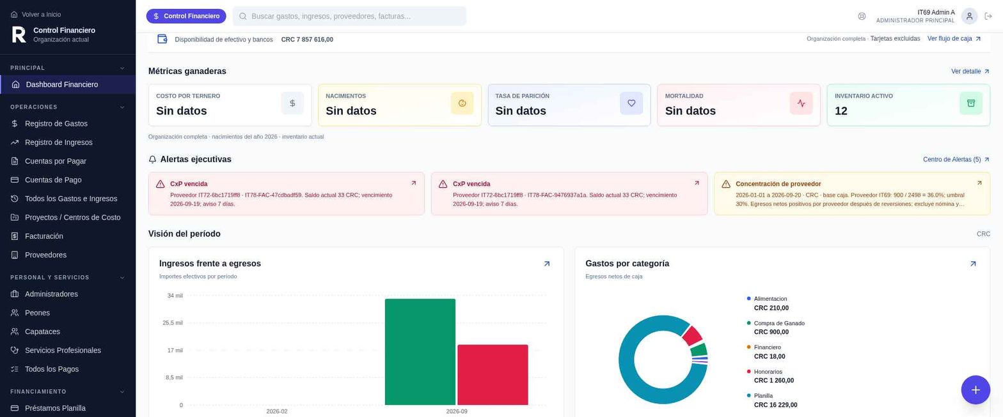Open arrow on CxP vencida IT78-FAC-47cdbadf59 alert
This screenshot has height=417, width=1003.
(x=413, y=183)
